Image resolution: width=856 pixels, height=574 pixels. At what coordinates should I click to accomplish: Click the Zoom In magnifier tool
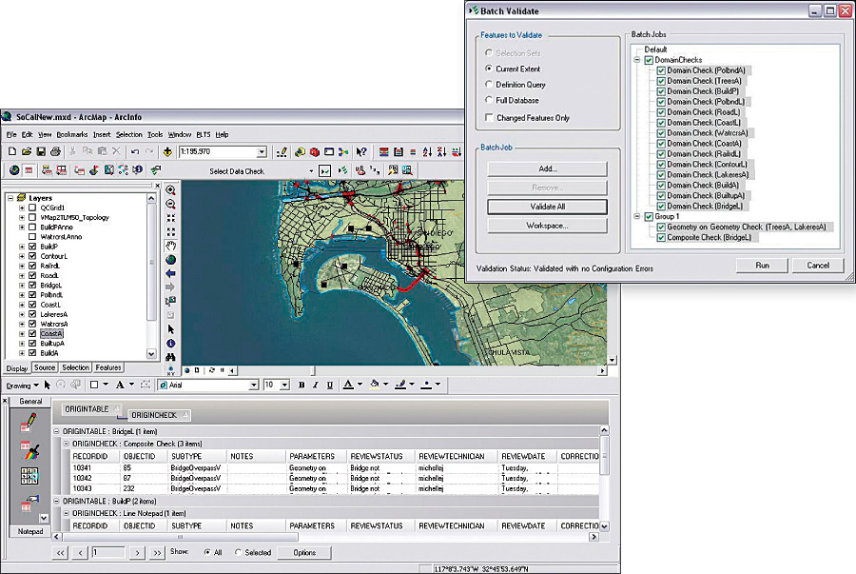tap(171, 189)
